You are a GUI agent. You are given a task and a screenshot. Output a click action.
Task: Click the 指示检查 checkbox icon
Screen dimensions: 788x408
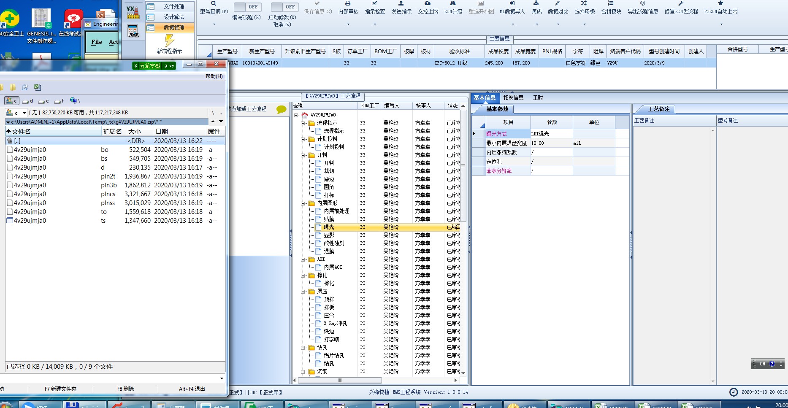pyautogui.click(x=374, y=3)
